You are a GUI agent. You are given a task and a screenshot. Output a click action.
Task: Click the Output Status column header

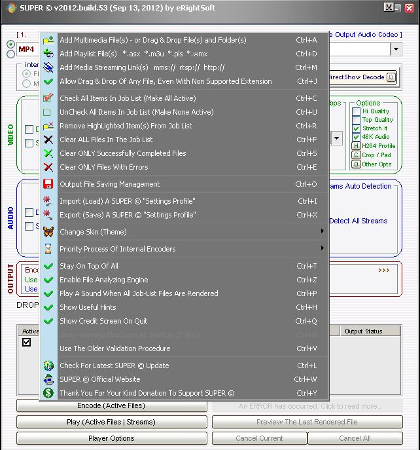tap(370, 331)
